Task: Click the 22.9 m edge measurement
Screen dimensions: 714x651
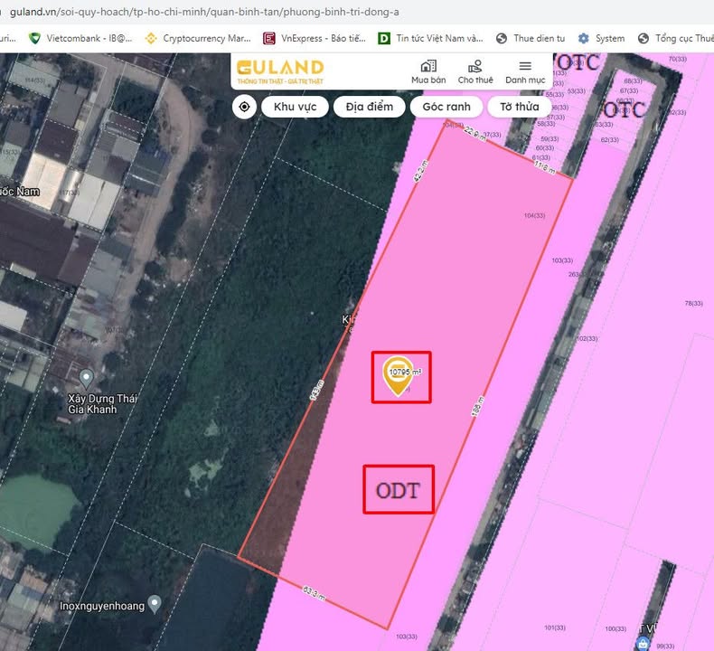Action: click(x=475, y=134)
